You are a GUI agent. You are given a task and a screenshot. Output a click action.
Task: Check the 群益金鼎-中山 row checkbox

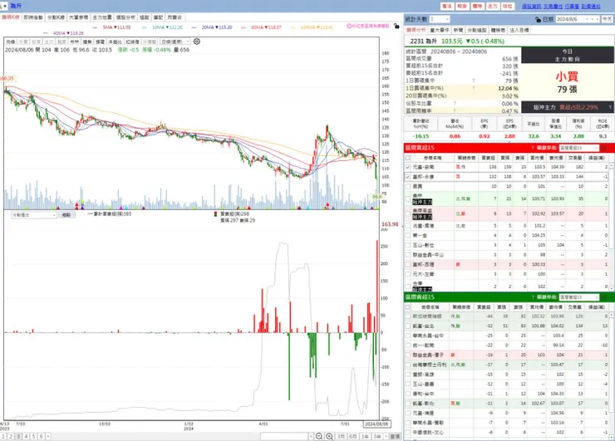pyautogui.click(x=408, y=255)
